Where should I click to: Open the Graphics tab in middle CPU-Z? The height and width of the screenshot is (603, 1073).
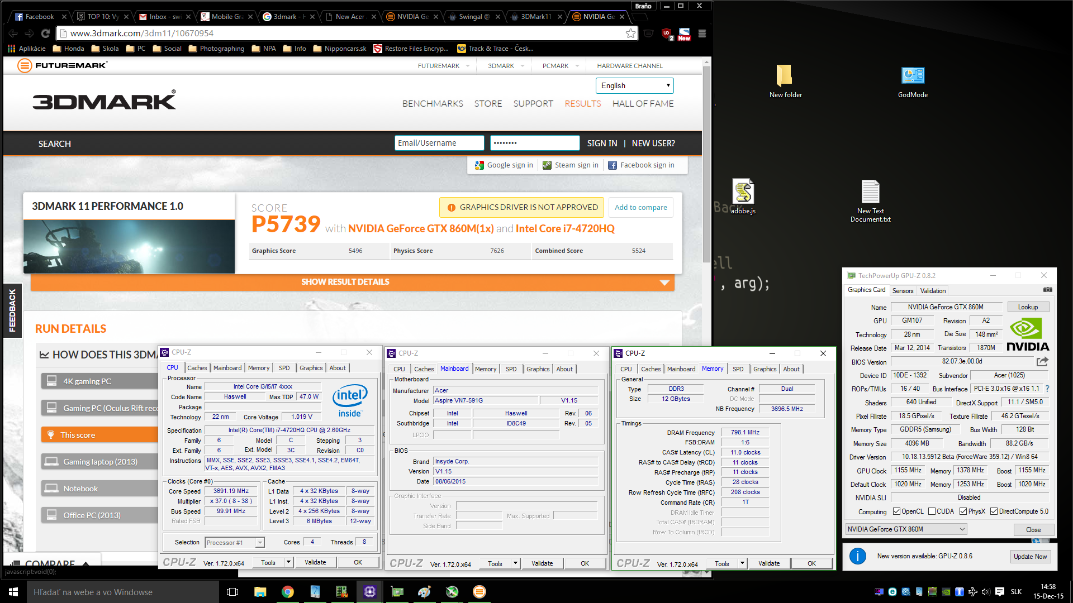pyautogui.click(x=538, y=369)
